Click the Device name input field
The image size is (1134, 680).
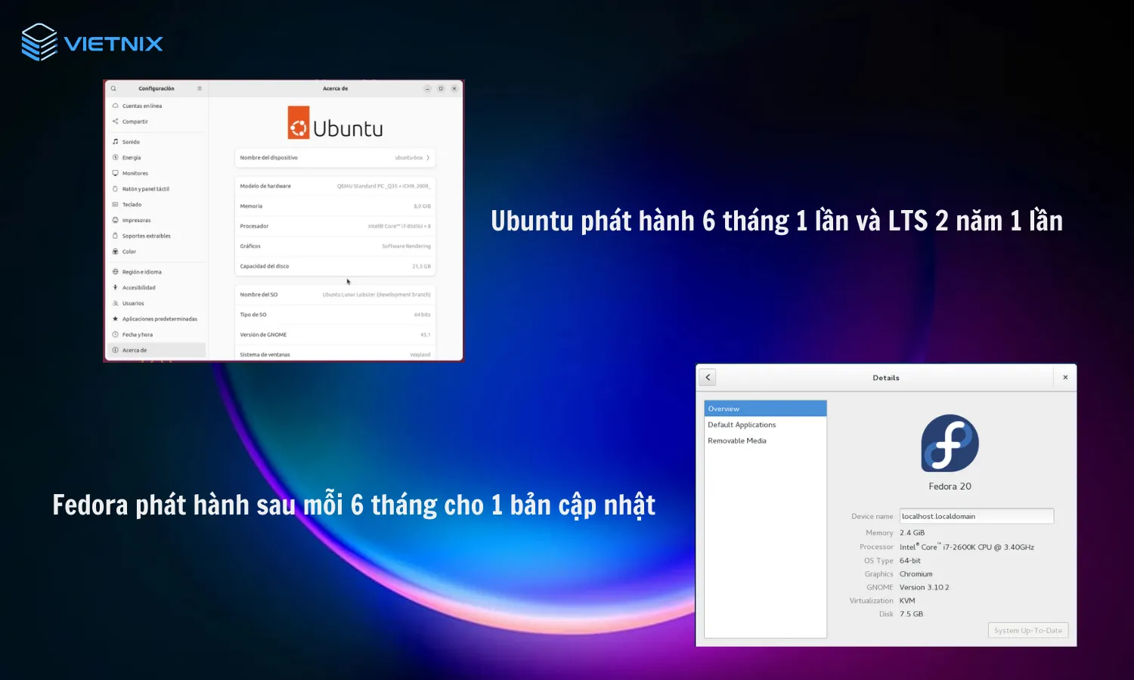tap(976, 516)
